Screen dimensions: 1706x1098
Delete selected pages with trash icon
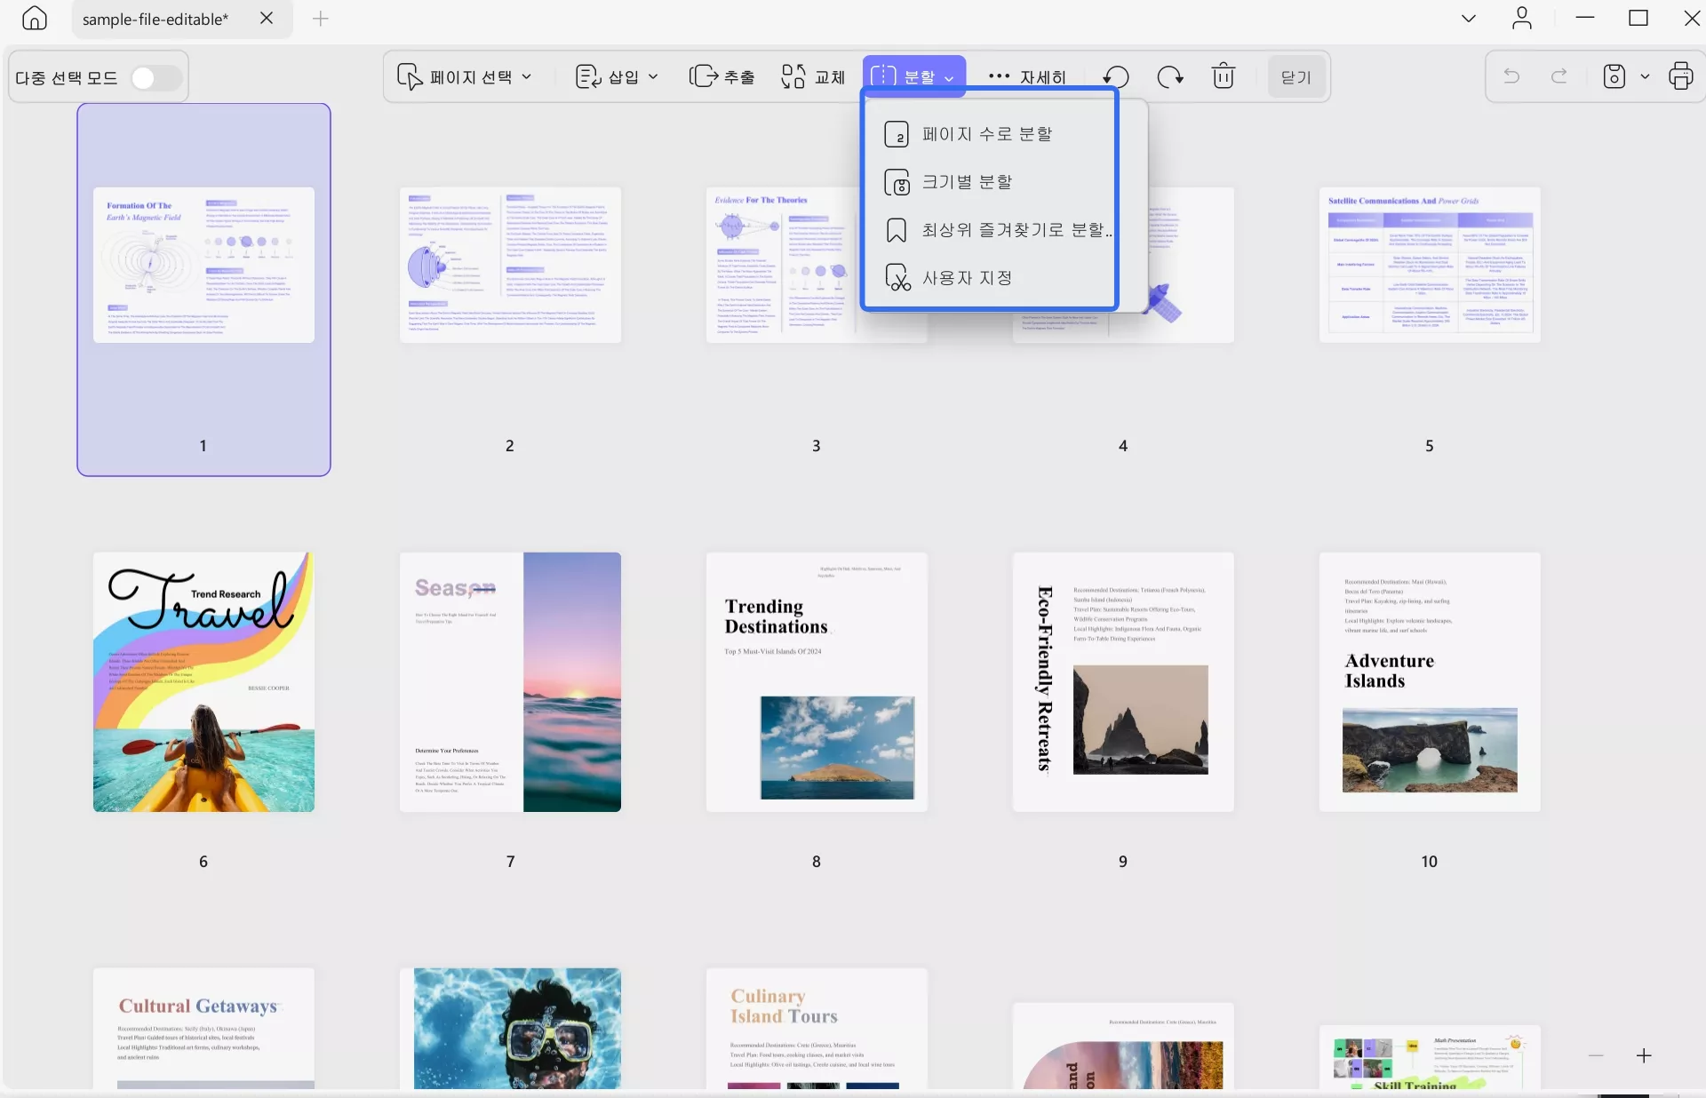click(x=1224, y=76)
